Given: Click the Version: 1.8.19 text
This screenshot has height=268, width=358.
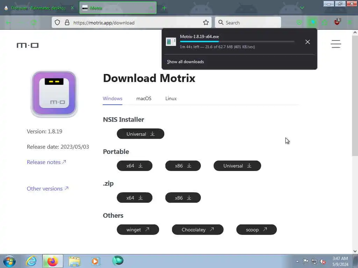Looking at the screenshot, I should pos(44,132).
